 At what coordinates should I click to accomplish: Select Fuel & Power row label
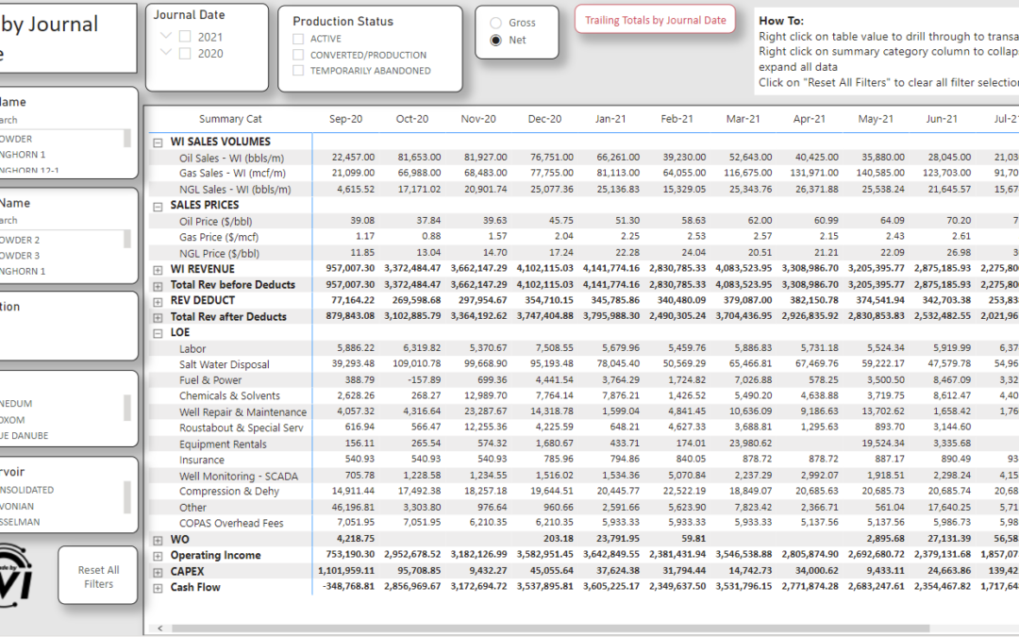[x=210, y=380]
